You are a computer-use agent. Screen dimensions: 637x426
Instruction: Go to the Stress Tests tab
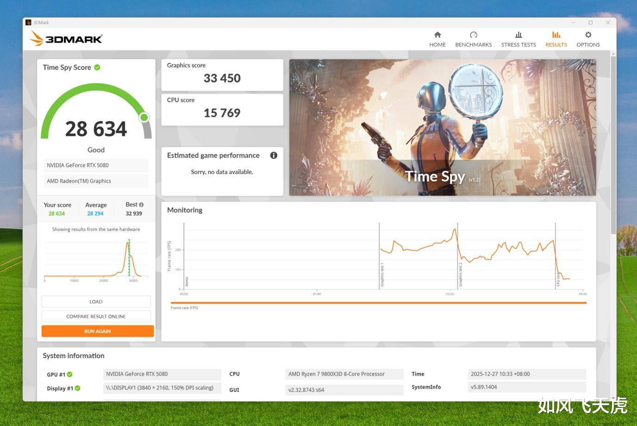click(x=519, y=39)
